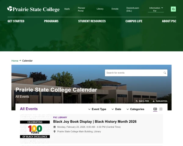The width and height of the screenshot is (183, 146).
Task: Switch to list view layout
Action: coord(155,109)
